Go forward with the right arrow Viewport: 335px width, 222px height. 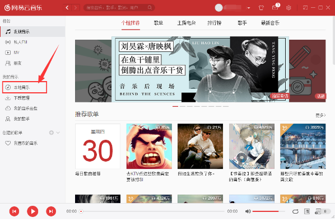point(76,8)
